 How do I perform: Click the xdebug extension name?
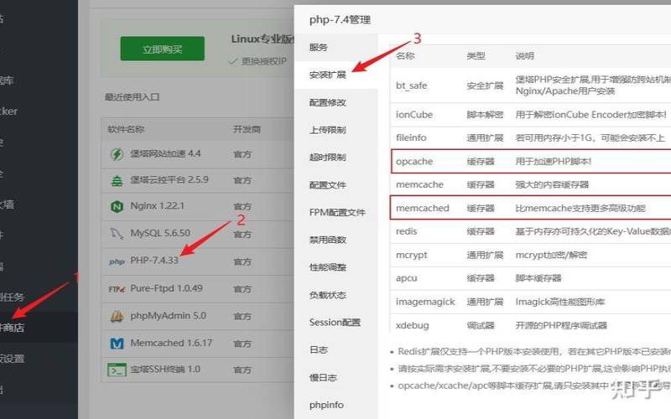coord(412,325)
